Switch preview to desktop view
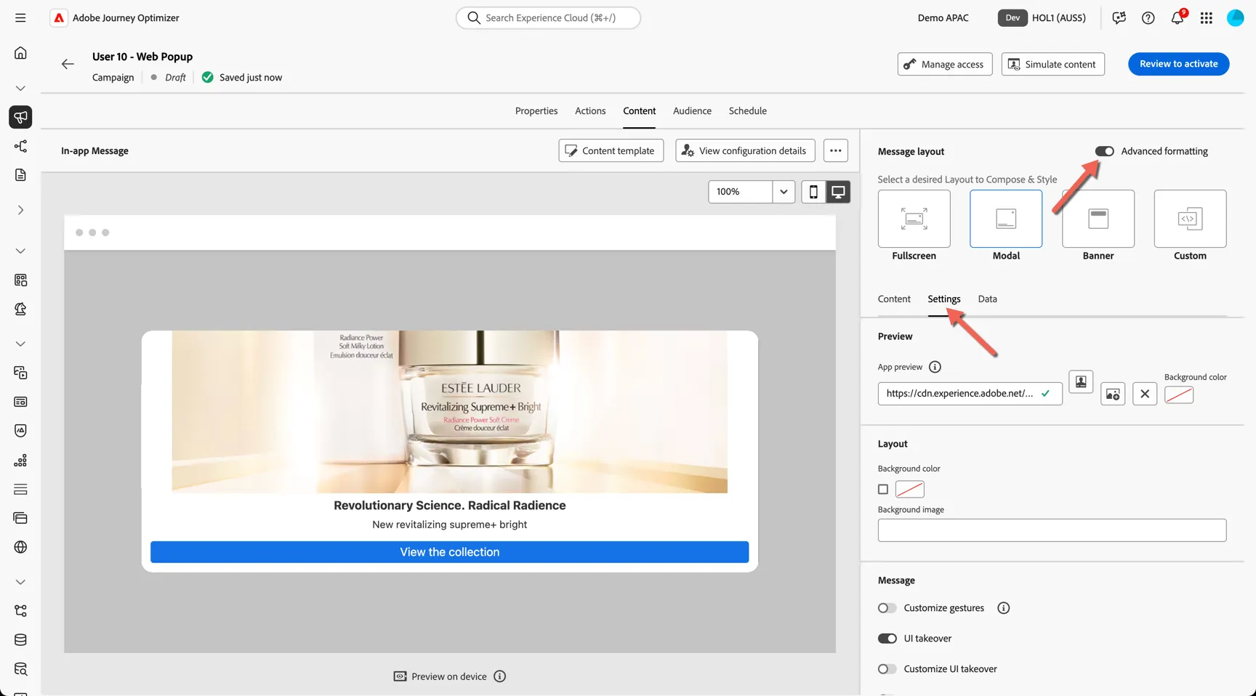Image resolution: width=1256 pixels, height=696 pixels. coord(838,192)
